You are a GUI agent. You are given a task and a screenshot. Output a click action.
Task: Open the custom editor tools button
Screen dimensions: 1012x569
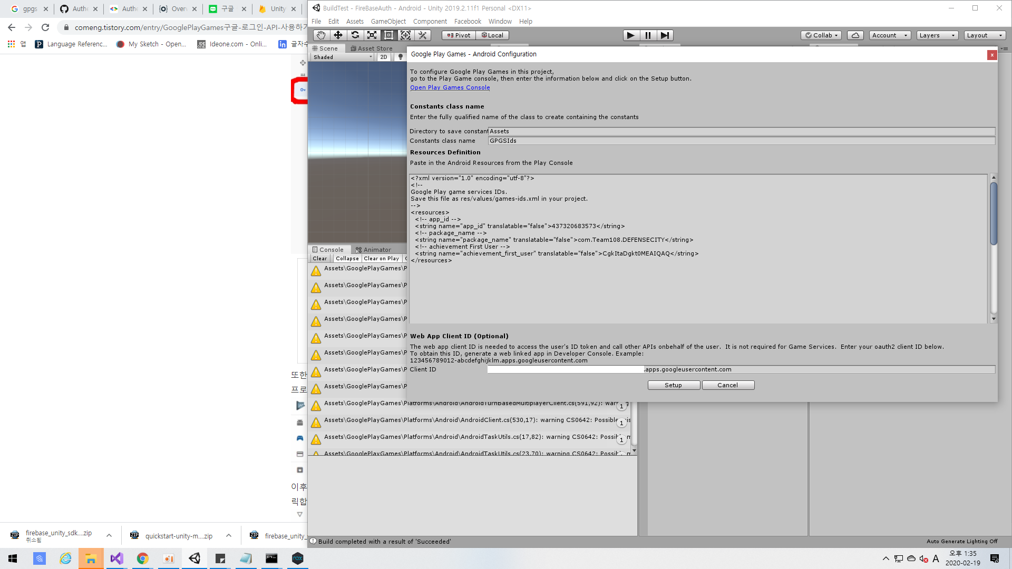422,35
